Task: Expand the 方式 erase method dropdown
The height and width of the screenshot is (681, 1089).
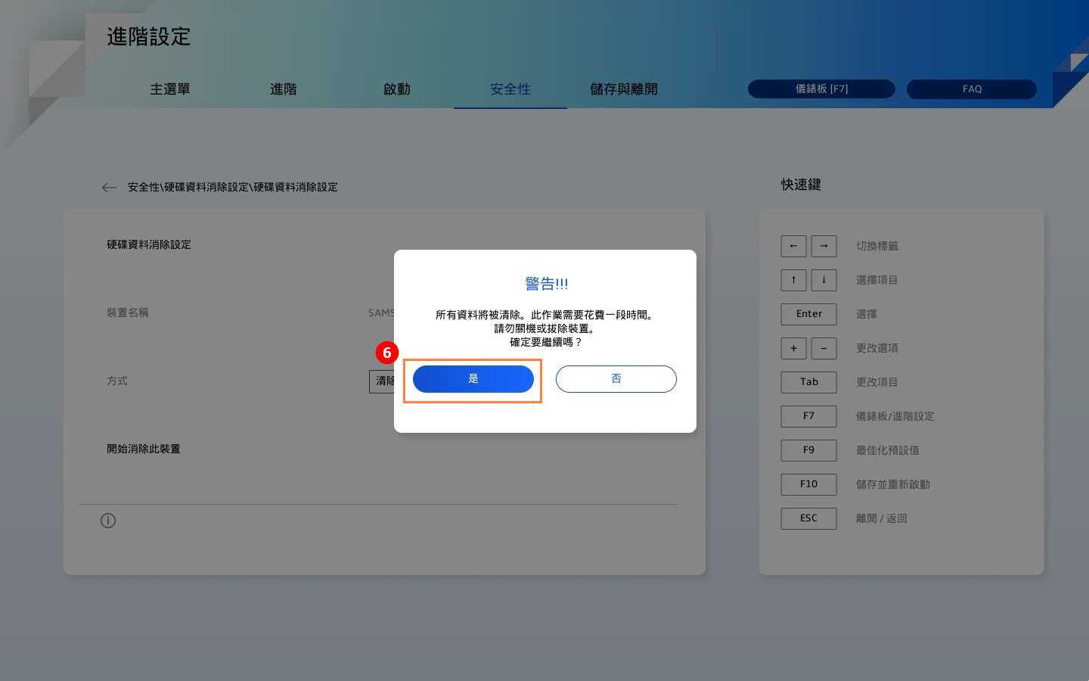Action: coord(382,381)
